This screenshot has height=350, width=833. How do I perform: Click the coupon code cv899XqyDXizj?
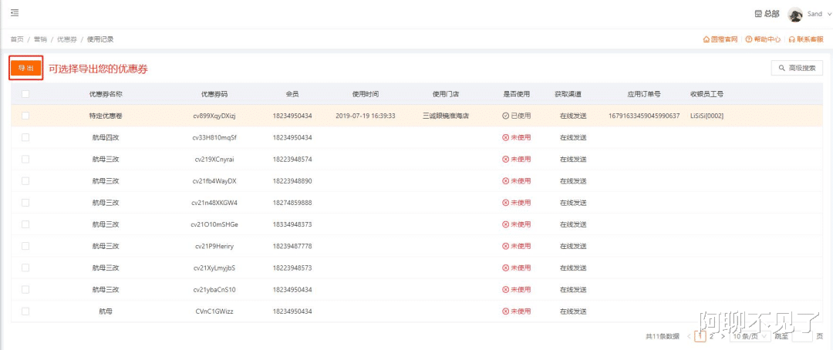214,116
